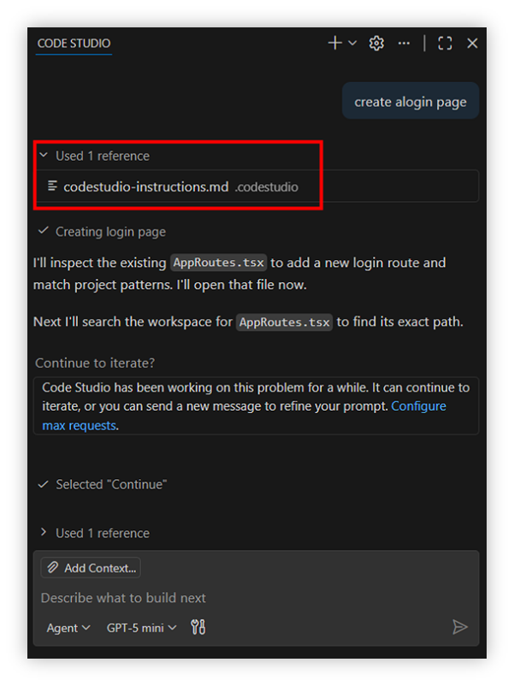514x686 pixels.
Task: Click the "Creating login page" progress item
Action: [x=110, y=231]
